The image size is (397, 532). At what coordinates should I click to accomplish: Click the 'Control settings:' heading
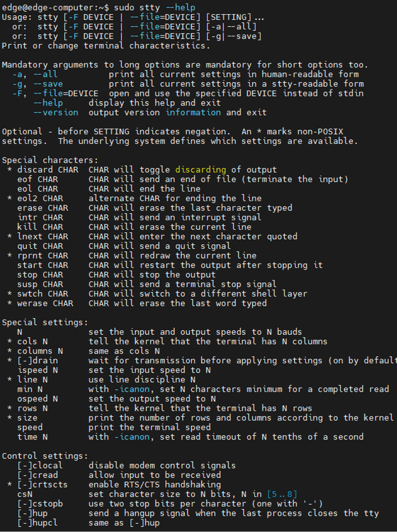[x=45, y=456]
